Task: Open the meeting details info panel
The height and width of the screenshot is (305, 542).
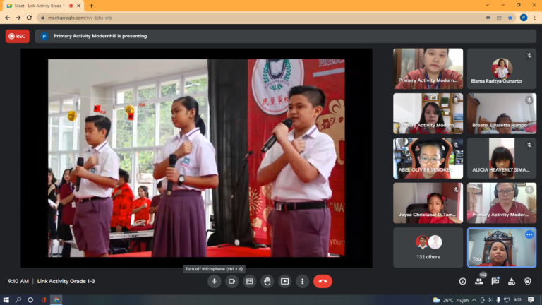Action: point(463,281)
